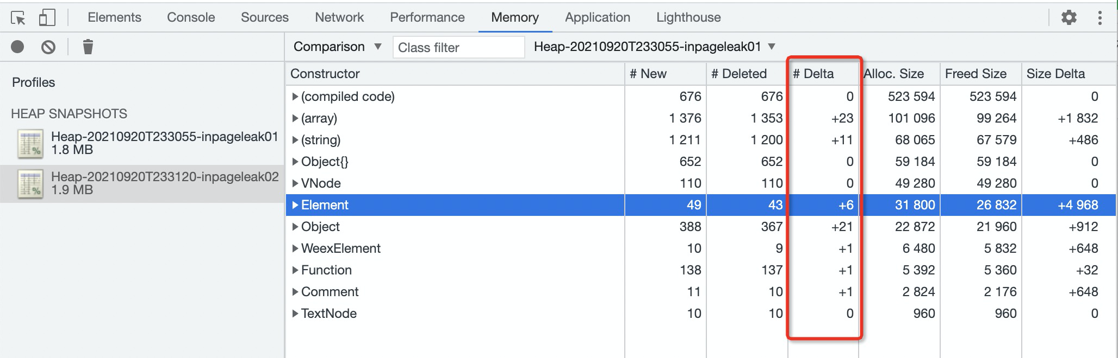This screenshot has width=1118, height=358.
Task: Open the Comparison view dropdown
Action: click(x=337, y=47)
